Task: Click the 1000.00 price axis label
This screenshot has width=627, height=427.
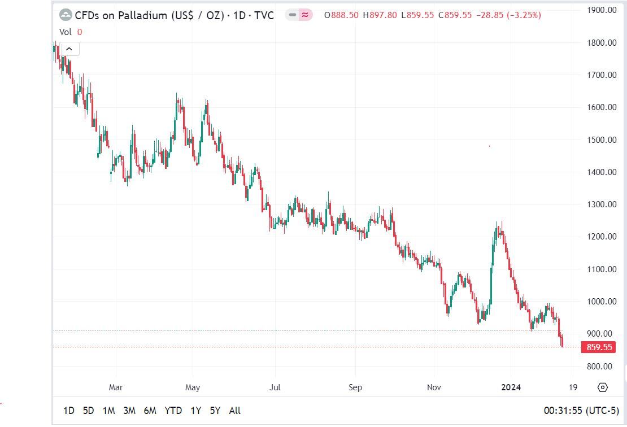Action: pyautogui.click(x=602, y=302)
